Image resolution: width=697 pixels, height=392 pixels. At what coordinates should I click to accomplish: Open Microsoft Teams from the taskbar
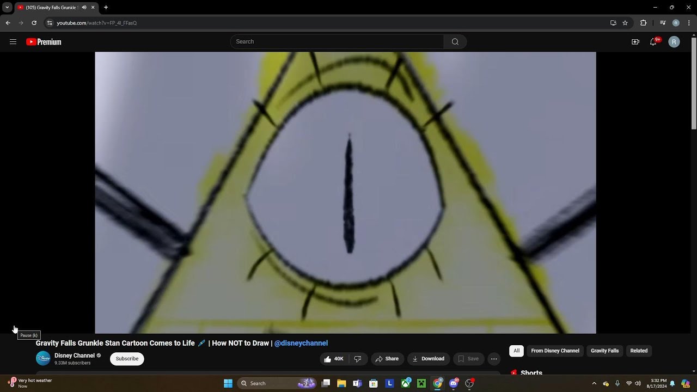pos(357,383)
